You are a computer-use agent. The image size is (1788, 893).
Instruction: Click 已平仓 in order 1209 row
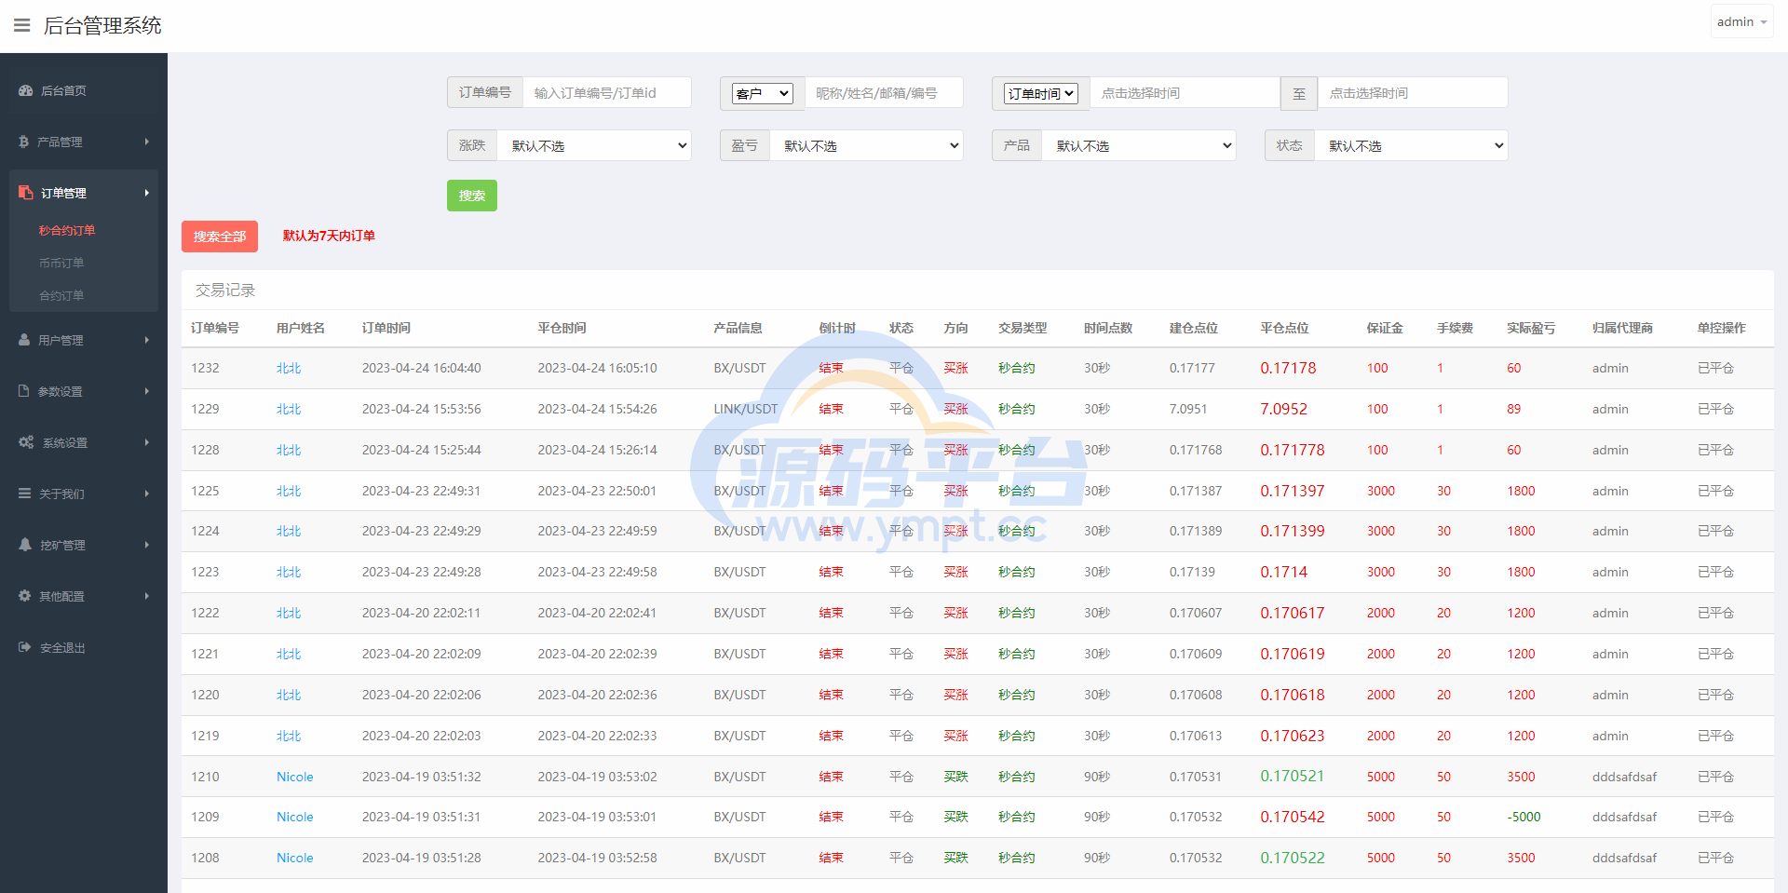pos(1715,817)
